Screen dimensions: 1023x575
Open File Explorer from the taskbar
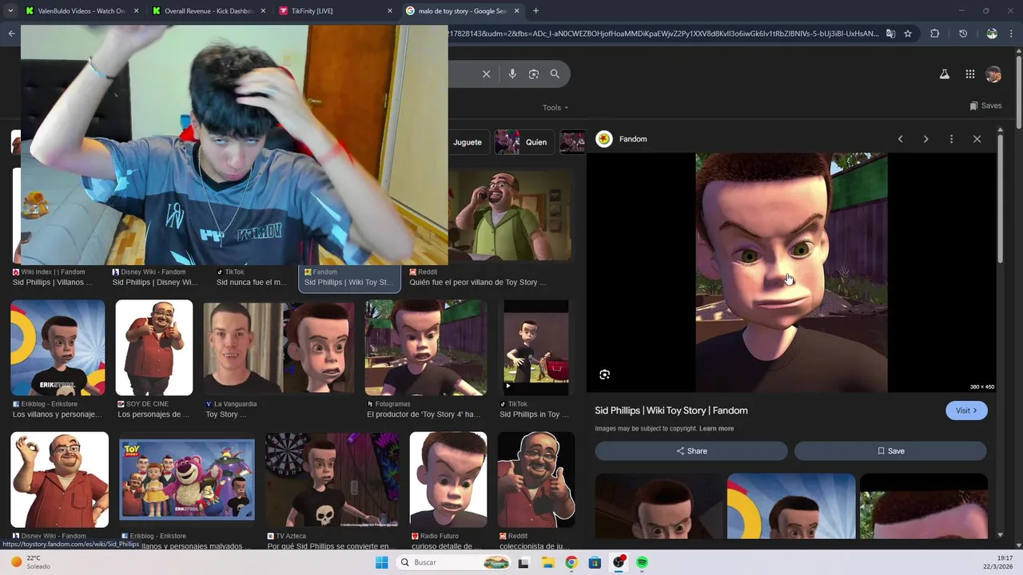(x=547, y=562)
